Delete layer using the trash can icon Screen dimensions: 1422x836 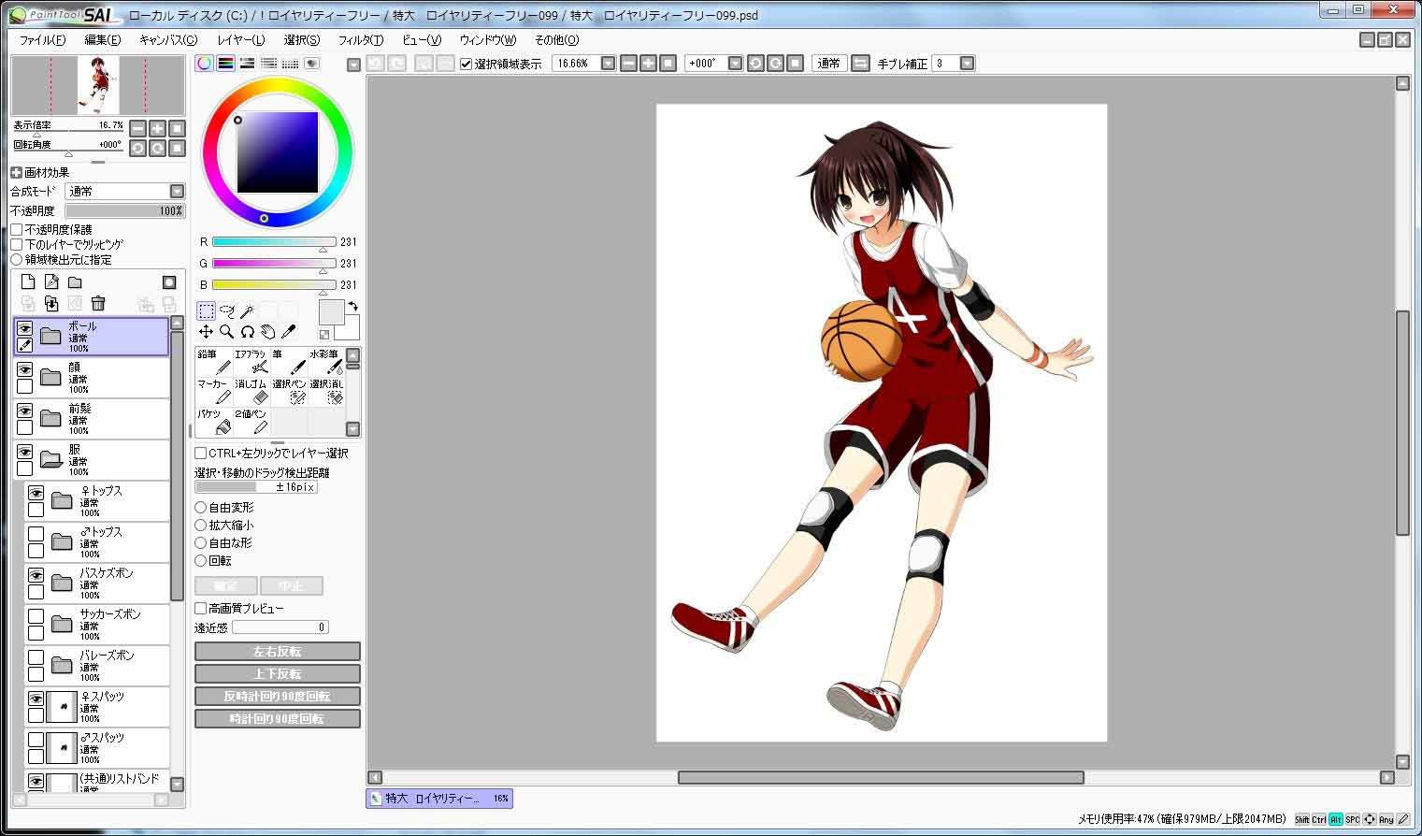[x=98, y=303]
